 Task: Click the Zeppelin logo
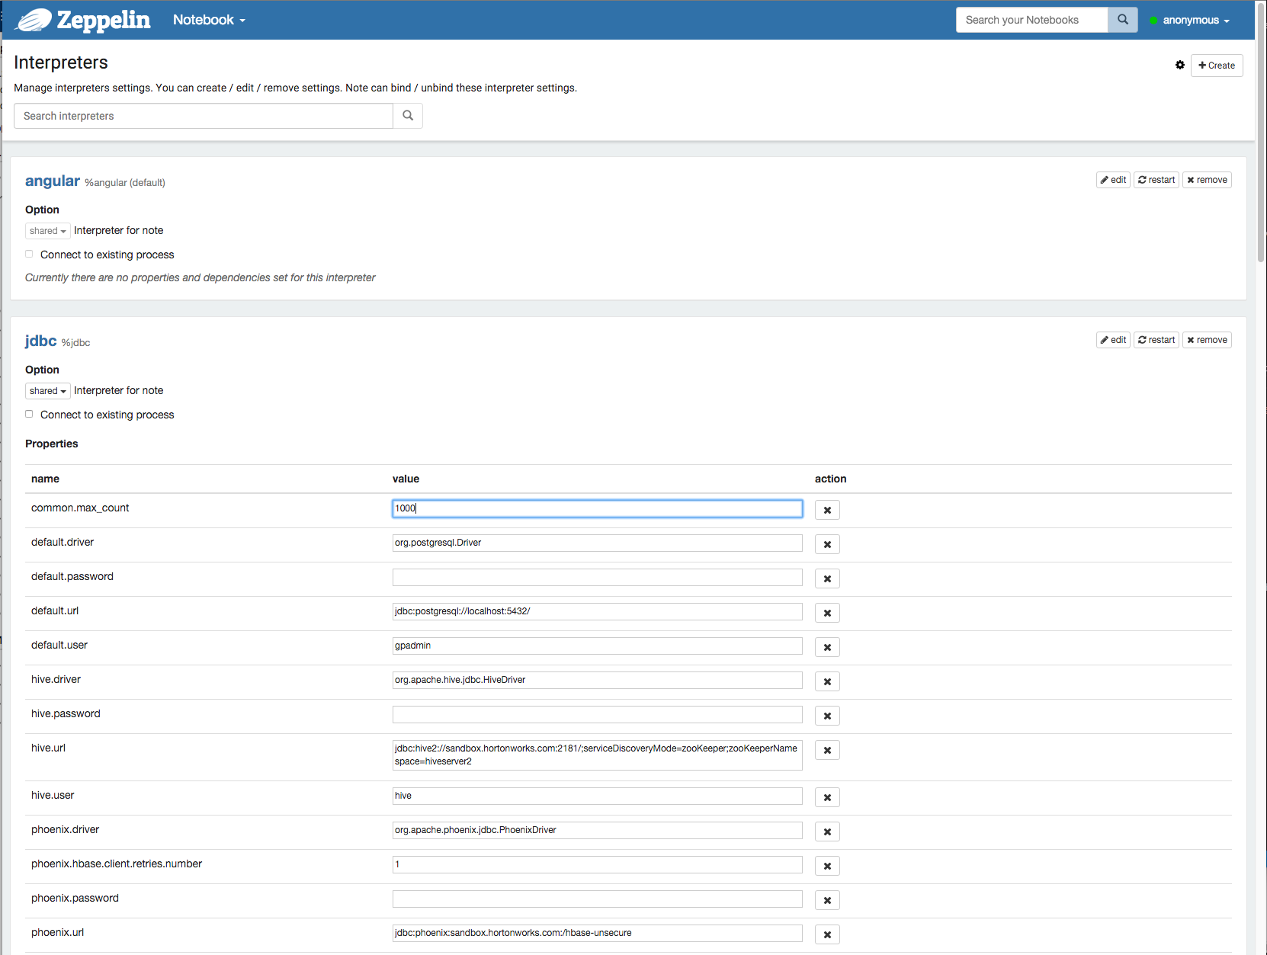(82, 20)
